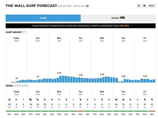Click the 2-3ft peak surf bar on Monday
The image size is (158, 118).
60,79
